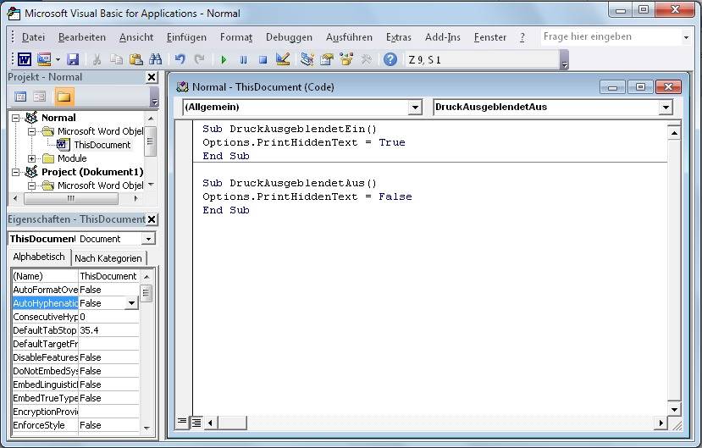Open the Extras menu
This screenshot has width=702, height=448.
(399, 37)
